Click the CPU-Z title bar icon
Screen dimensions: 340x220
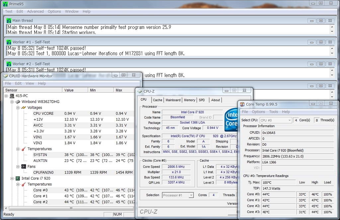[140, 91]
